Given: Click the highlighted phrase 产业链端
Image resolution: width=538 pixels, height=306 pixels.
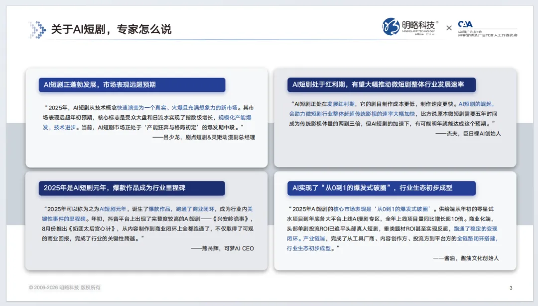Looking at the screenshot, I should pyautogui.click(x=314, y=238).
